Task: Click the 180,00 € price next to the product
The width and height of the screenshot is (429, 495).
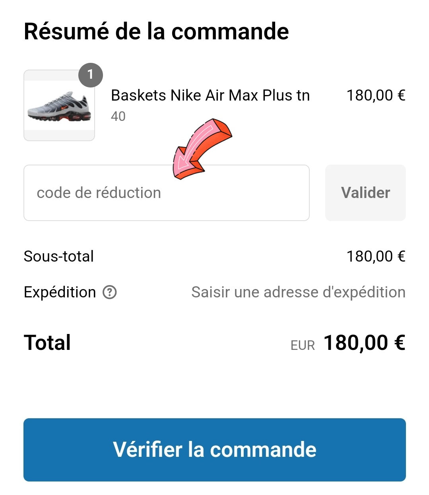Action: click(x=376, y=95)
